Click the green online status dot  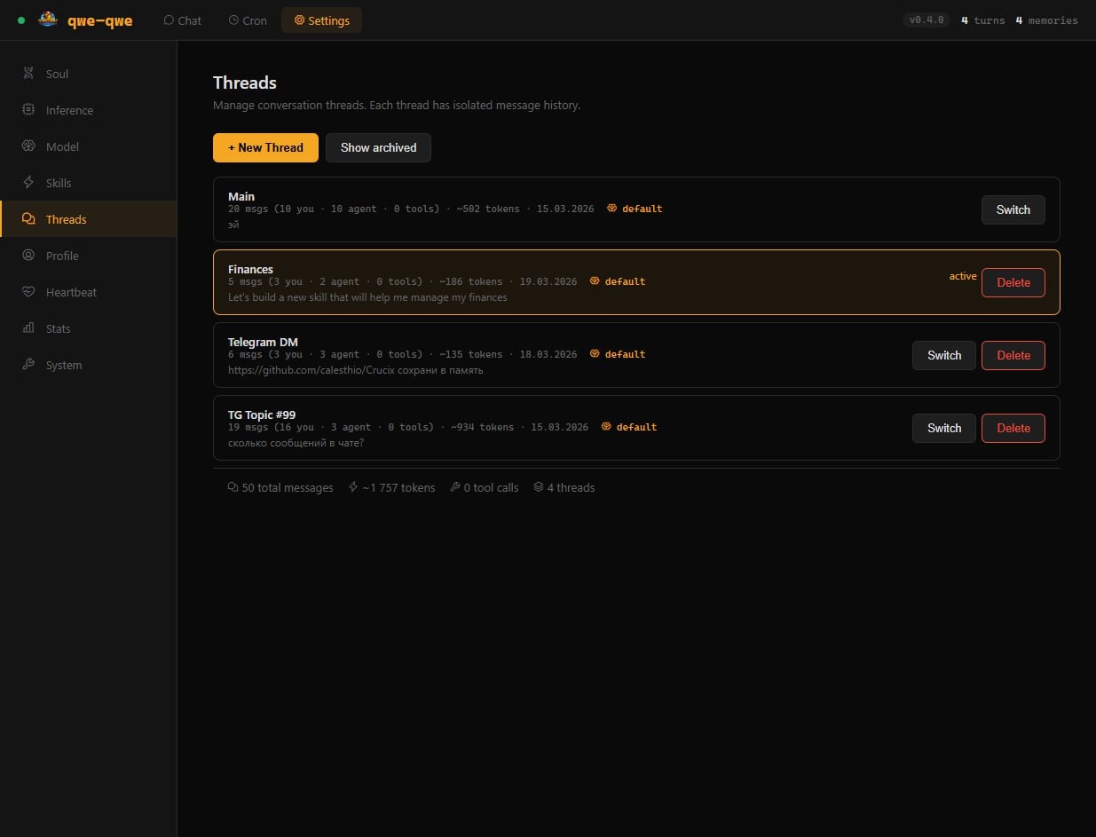pos(21,20)
